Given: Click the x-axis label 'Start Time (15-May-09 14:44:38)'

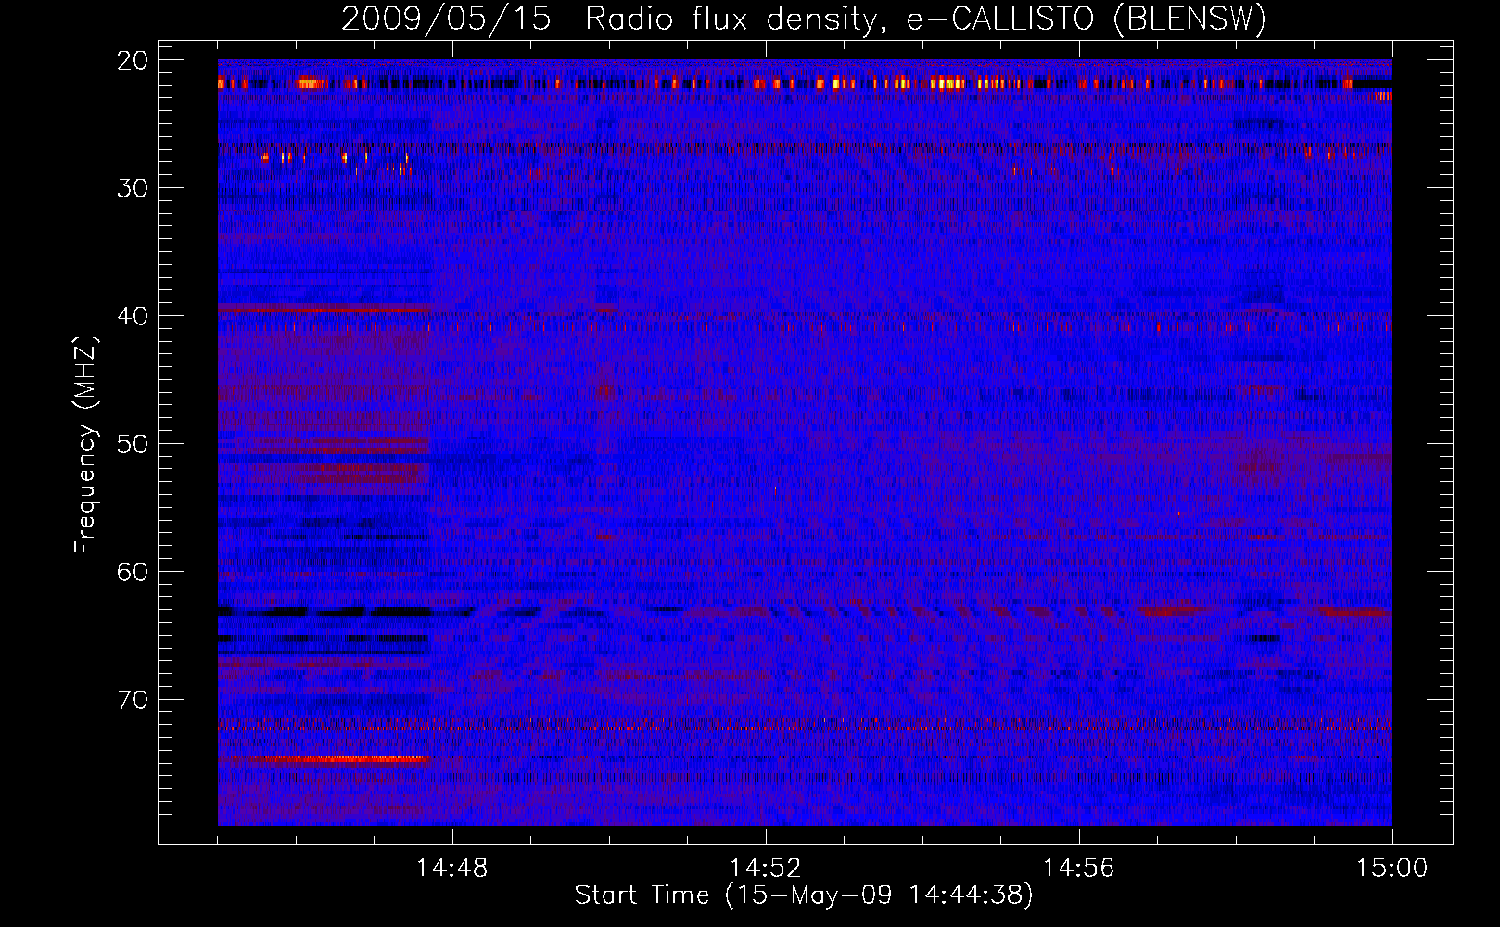Looking at the screenshot, I should click(x=804, y=895).
